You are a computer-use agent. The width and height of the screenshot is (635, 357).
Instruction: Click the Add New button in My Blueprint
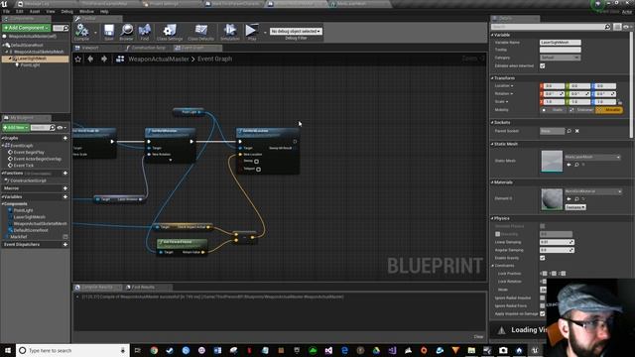tap(16, 128)
